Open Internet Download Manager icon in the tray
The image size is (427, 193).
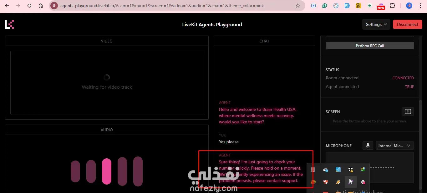363,170
